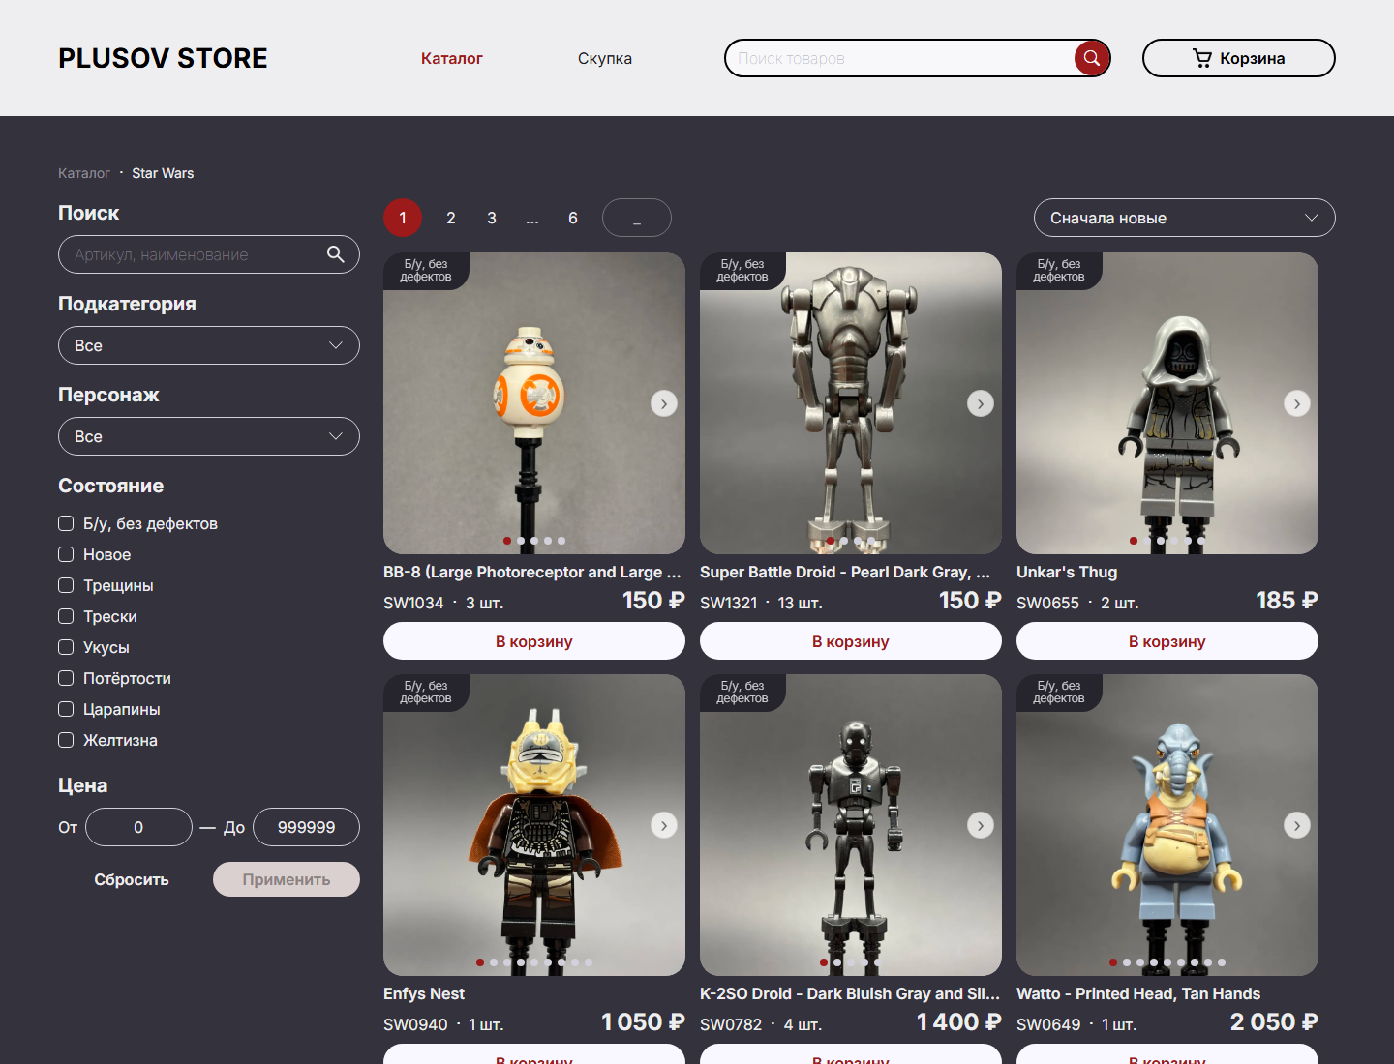1394x1064 pixels.
Task: Open the Скупка menu item
Action: [605, 58]
